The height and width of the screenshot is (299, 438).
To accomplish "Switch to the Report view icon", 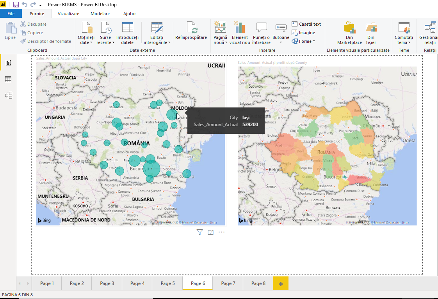I will (8, 63).
